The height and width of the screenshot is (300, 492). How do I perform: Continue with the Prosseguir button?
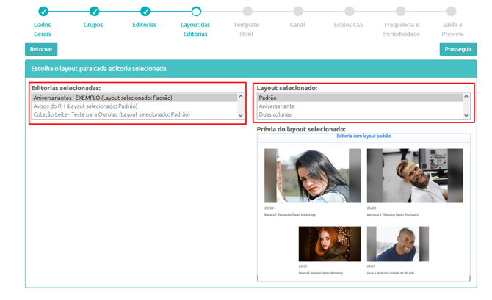458,49
